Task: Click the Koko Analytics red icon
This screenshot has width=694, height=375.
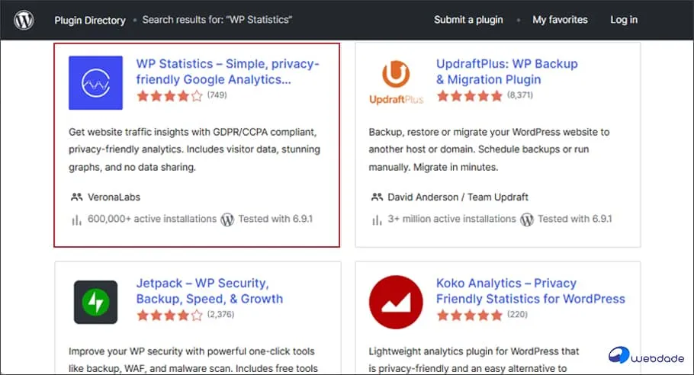Action: 396,302
